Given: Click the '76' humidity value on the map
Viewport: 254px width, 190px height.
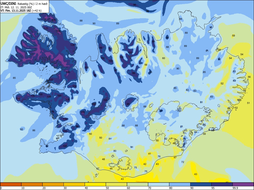Looking at the screenshot, I should (159, 156).
